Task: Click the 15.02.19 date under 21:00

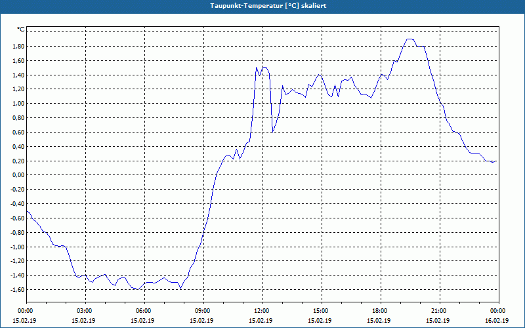Action: click(438, 320)
